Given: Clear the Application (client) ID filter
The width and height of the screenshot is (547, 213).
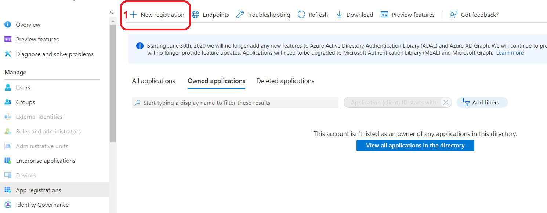Looking at the screenshot, I should click(x=446, y=103).
